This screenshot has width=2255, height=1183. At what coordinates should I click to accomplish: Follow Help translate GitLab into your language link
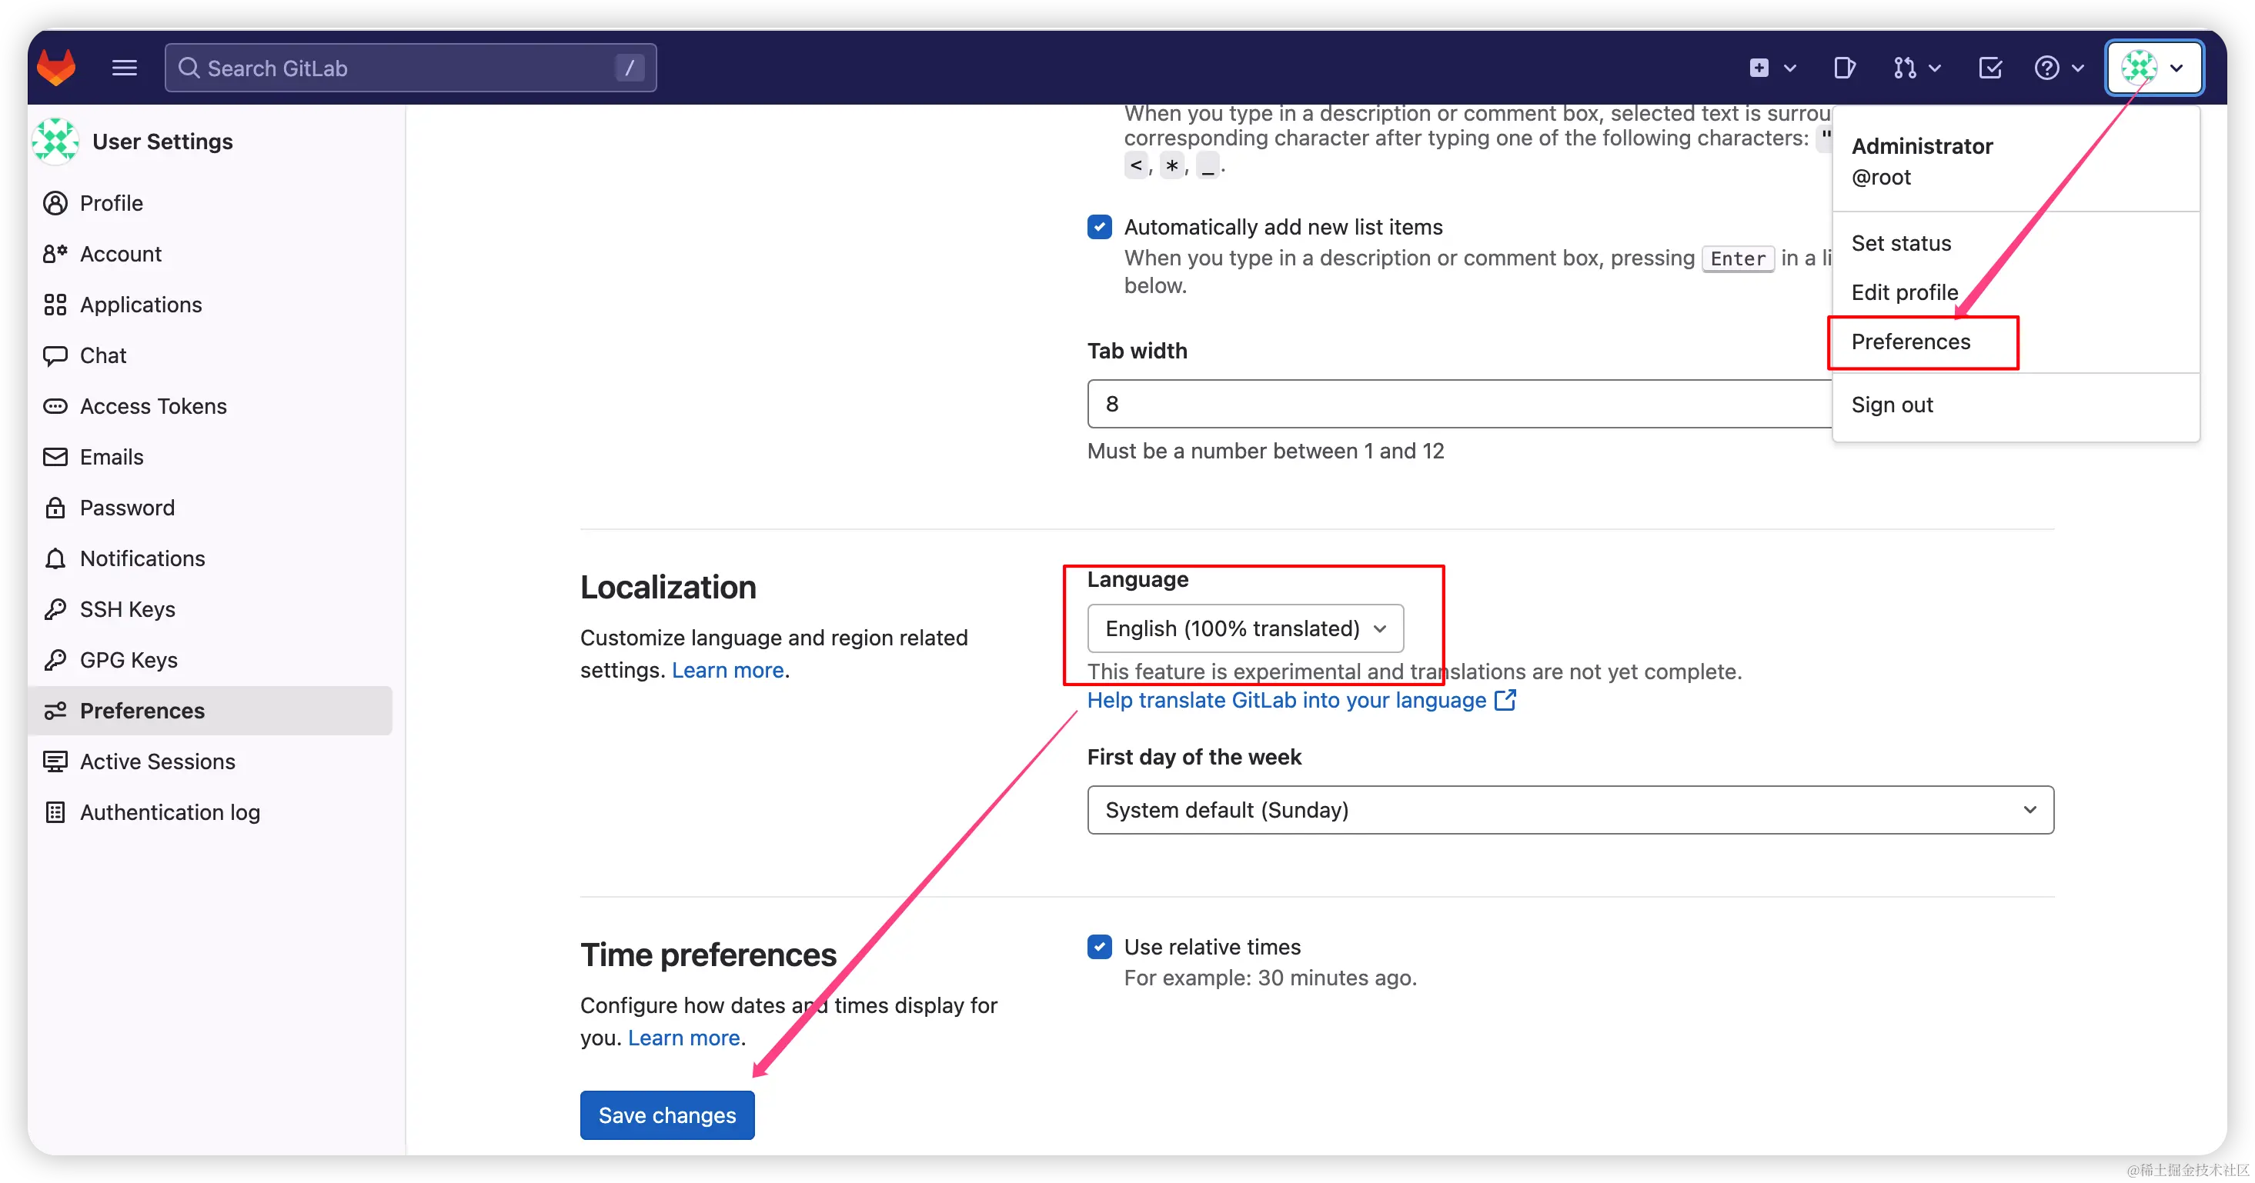[1287, 700]
